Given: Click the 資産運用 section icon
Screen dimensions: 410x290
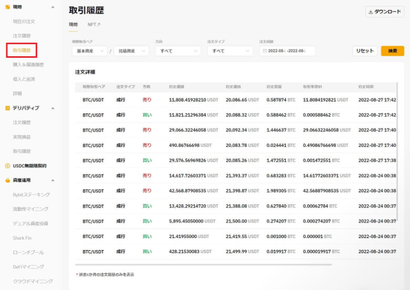Looking at the screenshot, I should 7,180.
